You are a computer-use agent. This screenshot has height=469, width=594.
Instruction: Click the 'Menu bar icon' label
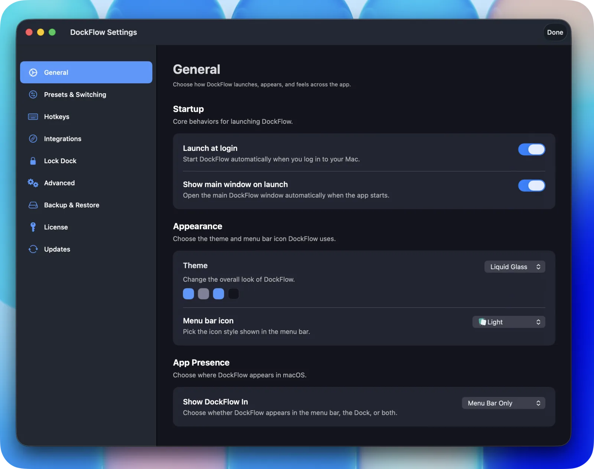point(208,321)
